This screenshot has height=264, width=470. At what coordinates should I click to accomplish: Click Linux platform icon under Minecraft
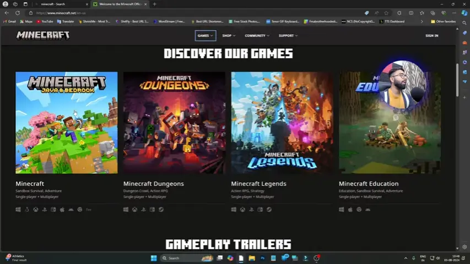point(27,210)
